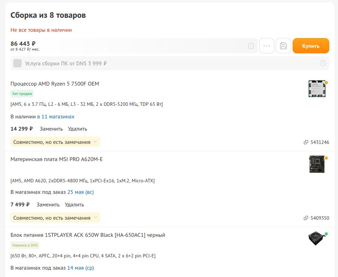Click the 14 мая (ср) delivery date link
The width and height of the screenshot is (338, 277).
pyautogui.click(x=81, y=268)
